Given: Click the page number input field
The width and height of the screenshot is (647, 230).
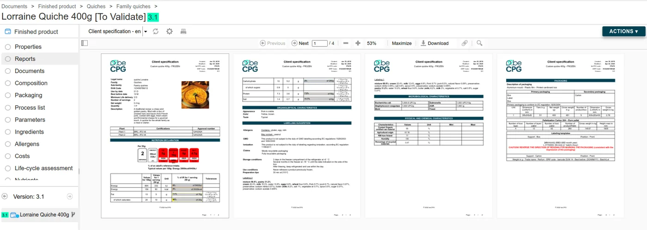Looking at the screenshot, I should 319,43.
